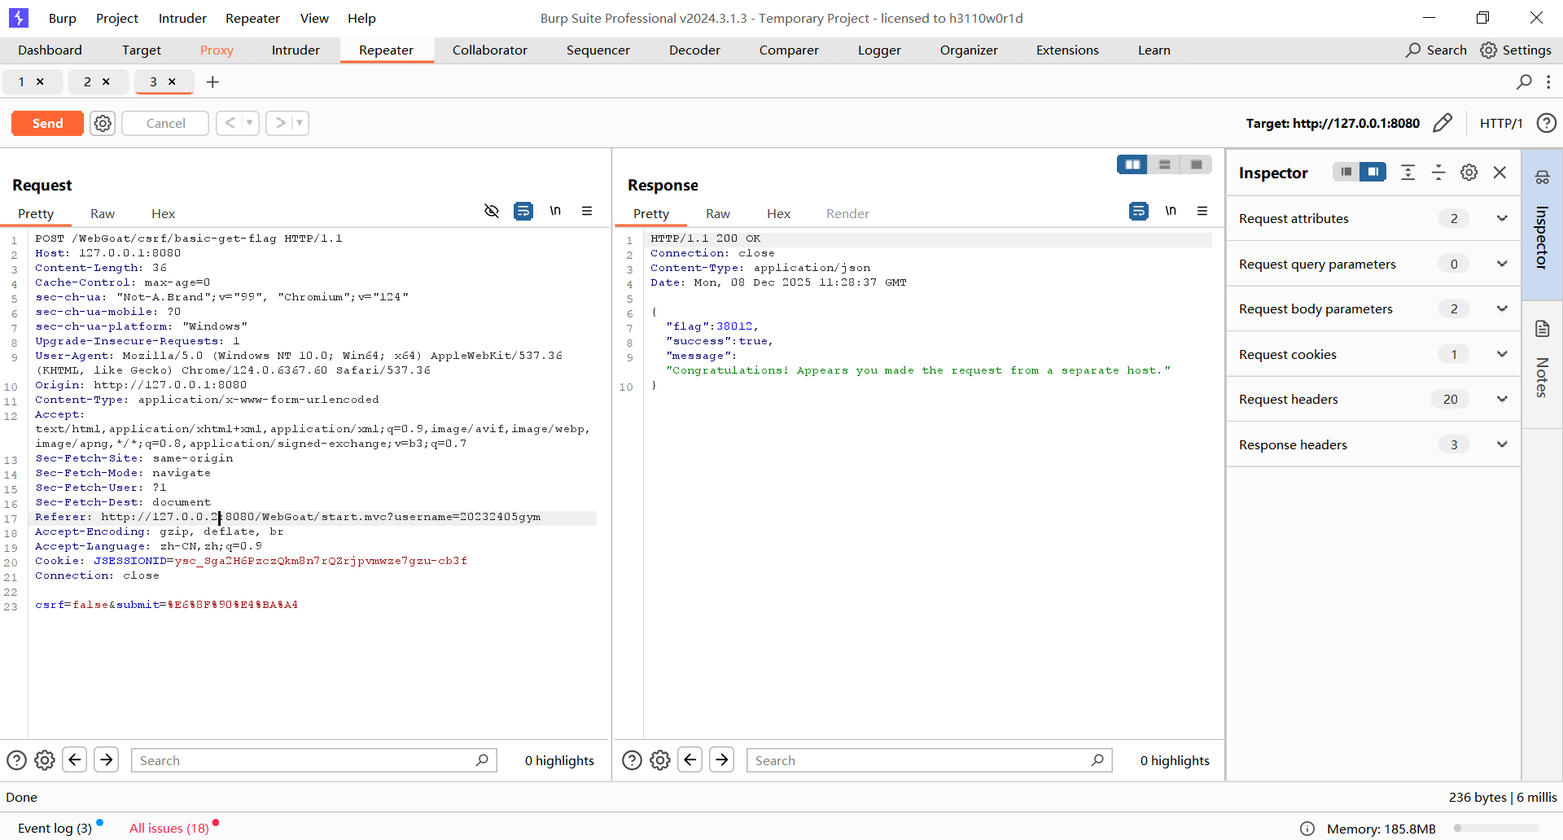
Task: Send the request
Action: click(47, 123)
